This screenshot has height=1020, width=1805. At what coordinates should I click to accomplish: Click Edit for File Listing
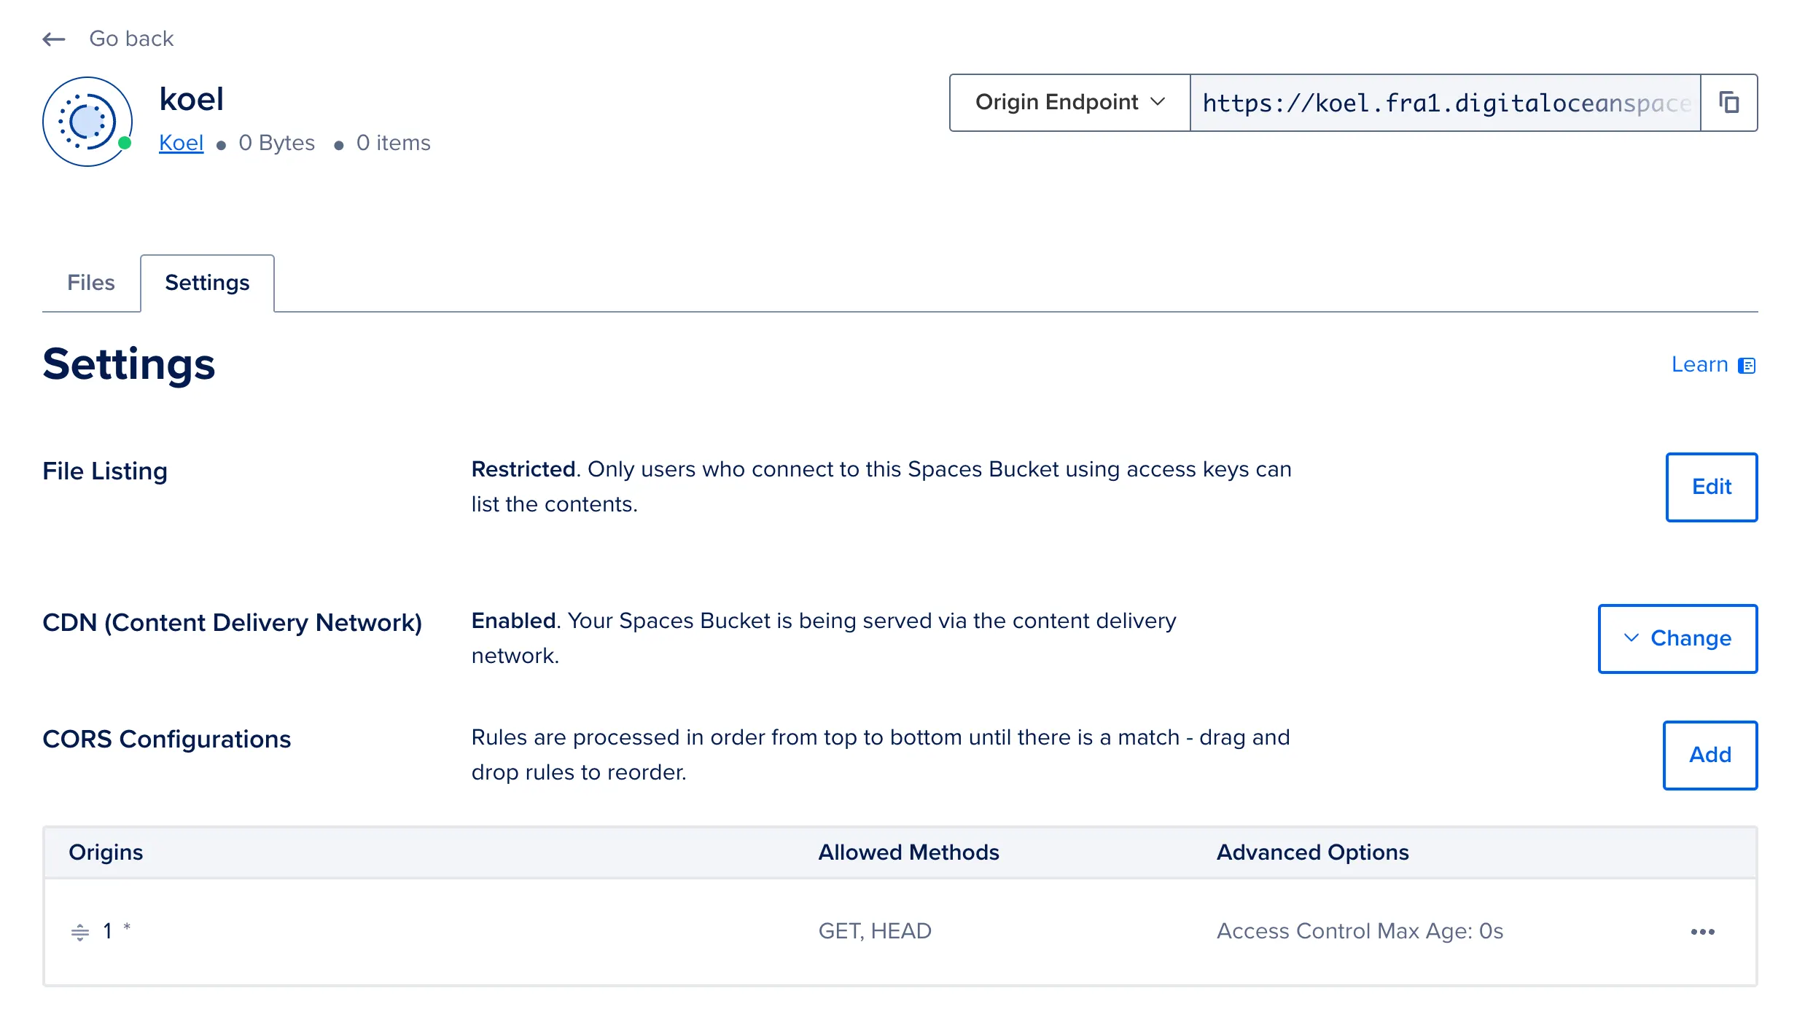[1711, 487]
